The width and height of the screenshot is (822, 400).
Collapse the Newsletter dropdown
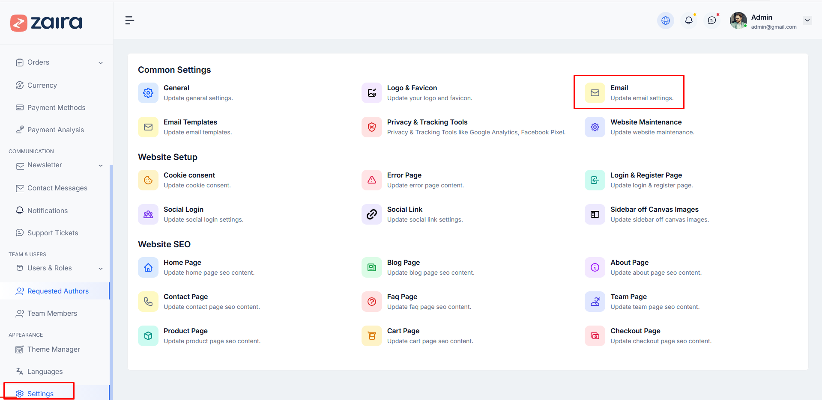(x=101, y=166)
